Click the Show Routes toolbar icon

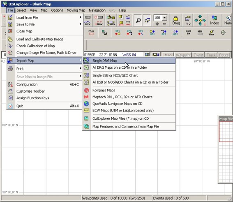click(111, 23)
